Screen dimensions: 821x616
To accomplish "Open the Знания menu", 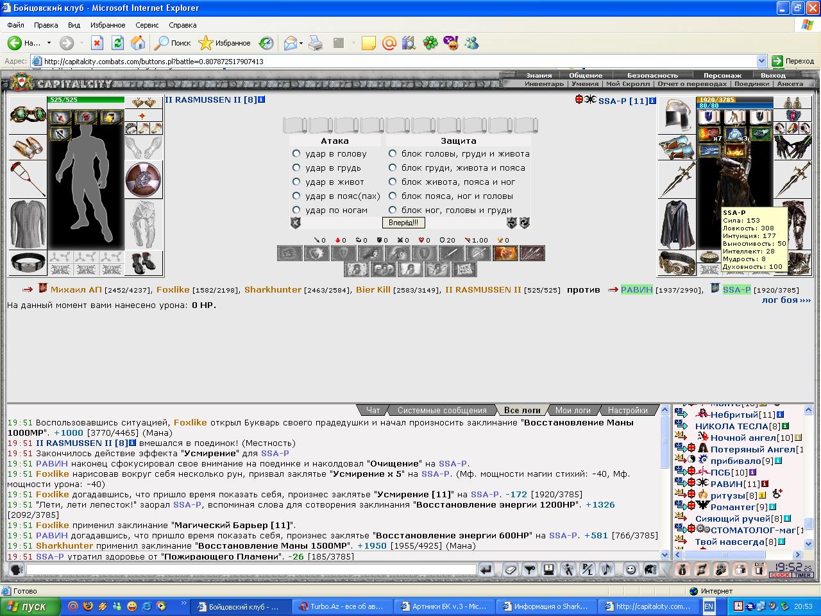I will (539, 75).
